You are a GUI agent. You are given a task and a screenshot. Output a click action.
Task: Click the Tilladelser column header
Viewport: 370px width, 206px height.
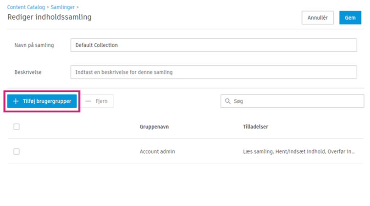(x=255, y=127)
